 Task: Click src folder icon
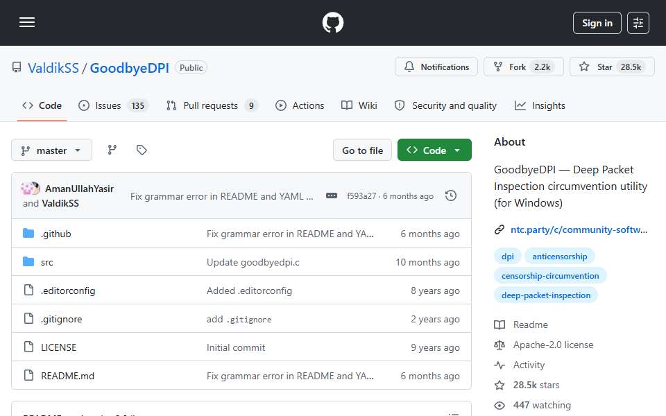28,262
